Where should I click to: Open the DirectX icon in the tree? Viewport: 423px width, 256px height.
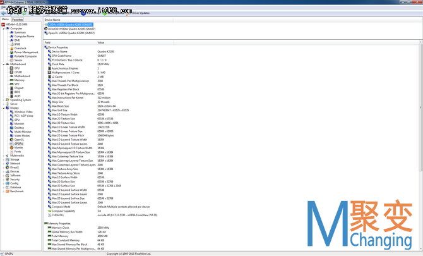tap(8, 168)
